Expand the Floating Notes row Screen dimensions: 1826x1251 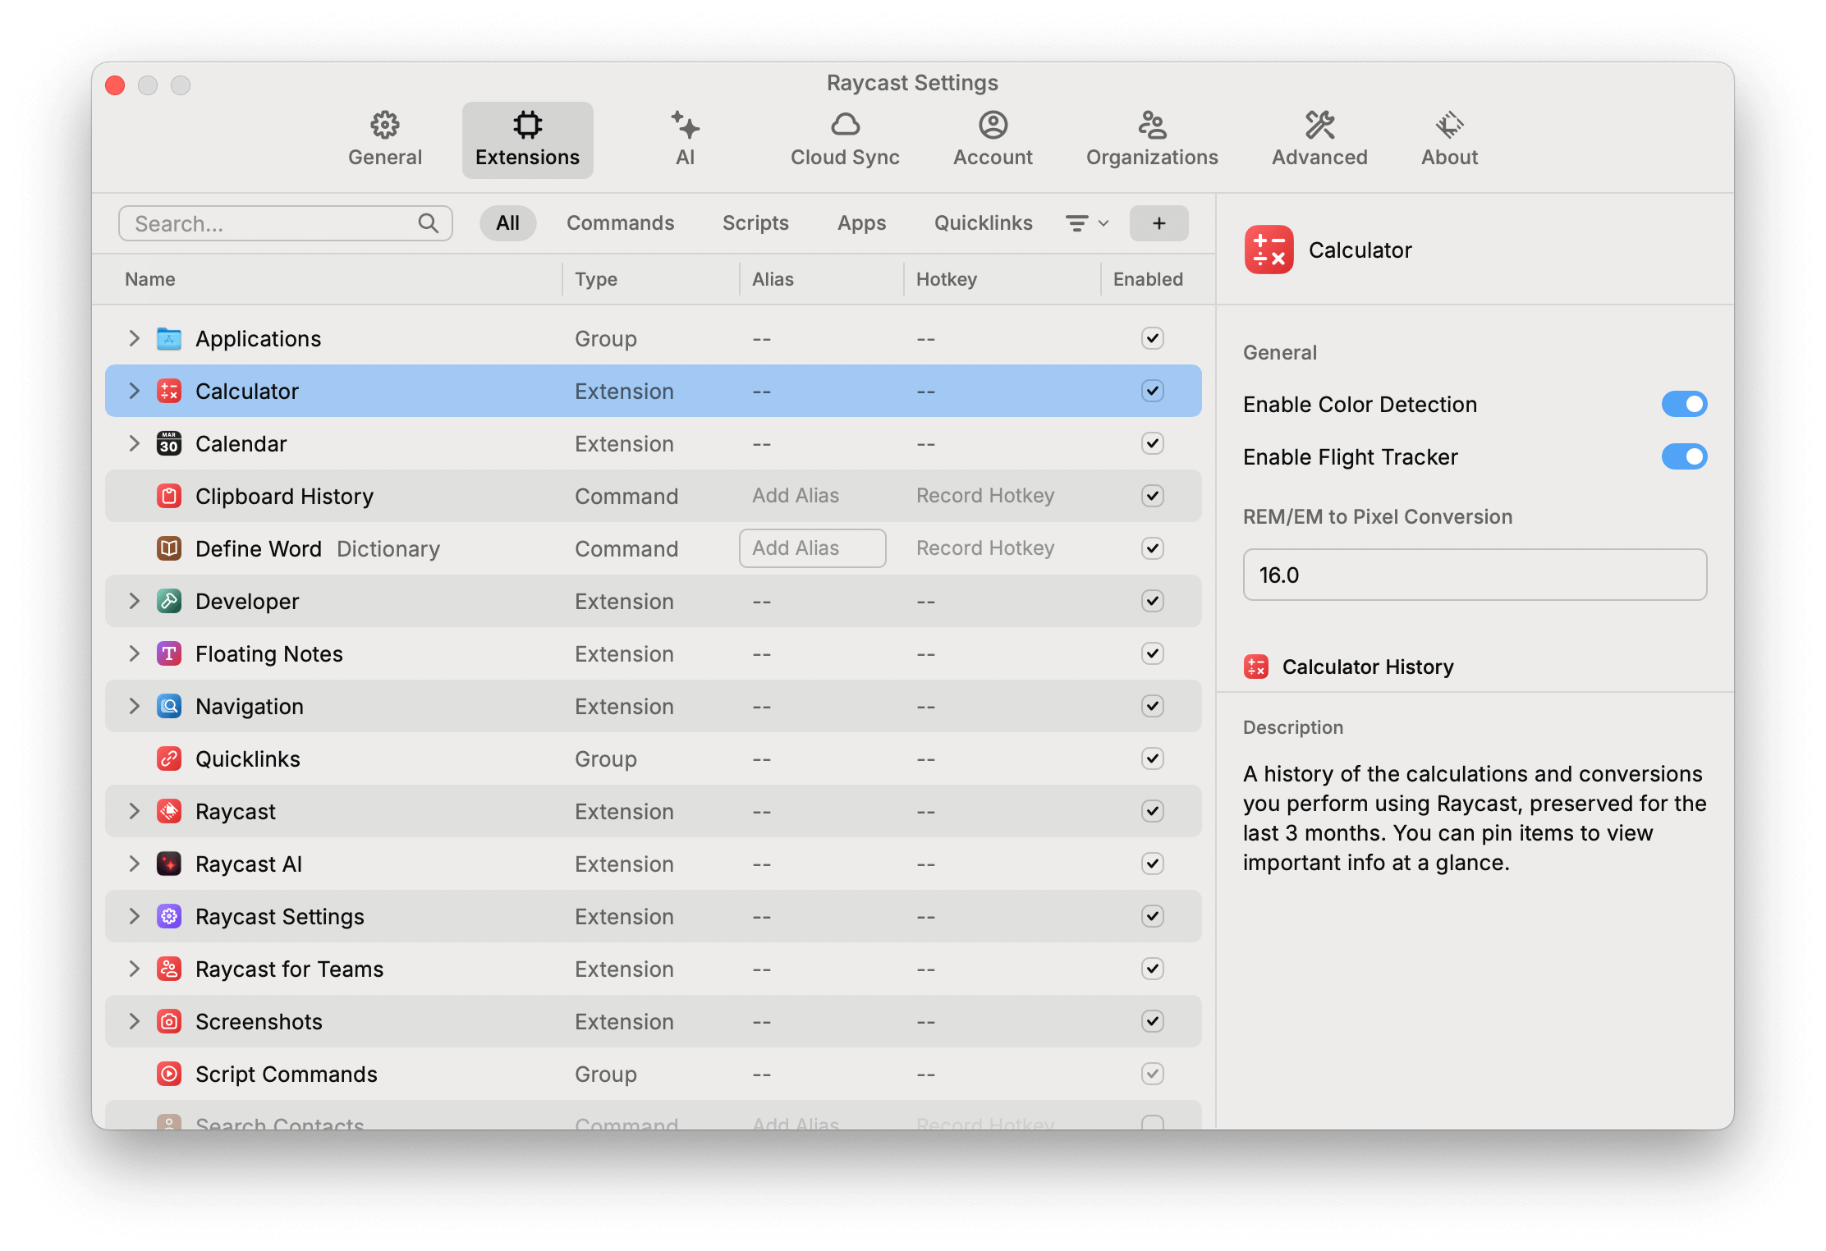(x=134, y=653)
